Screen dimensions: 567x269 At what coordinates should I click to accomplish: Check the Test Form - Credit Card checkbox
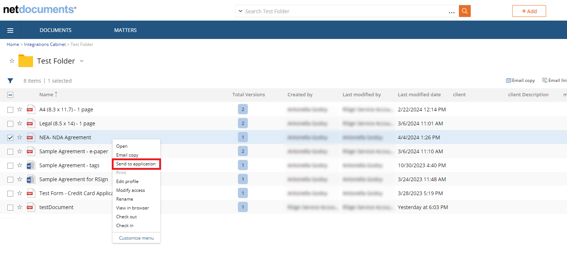10,193
